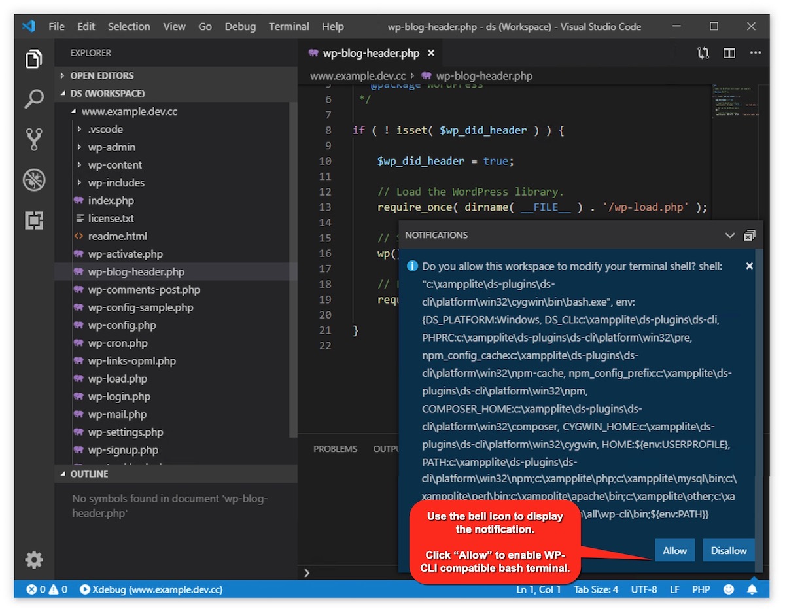Image resolution: width=785 pixels, height=613 pixels.
Task: Open wp-links-opml.php in the explorer
Action: 132,360
